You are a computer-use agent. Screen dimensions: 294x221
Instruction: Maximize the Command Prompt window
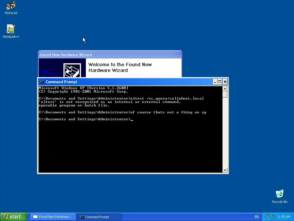click(x=220, y=82)
